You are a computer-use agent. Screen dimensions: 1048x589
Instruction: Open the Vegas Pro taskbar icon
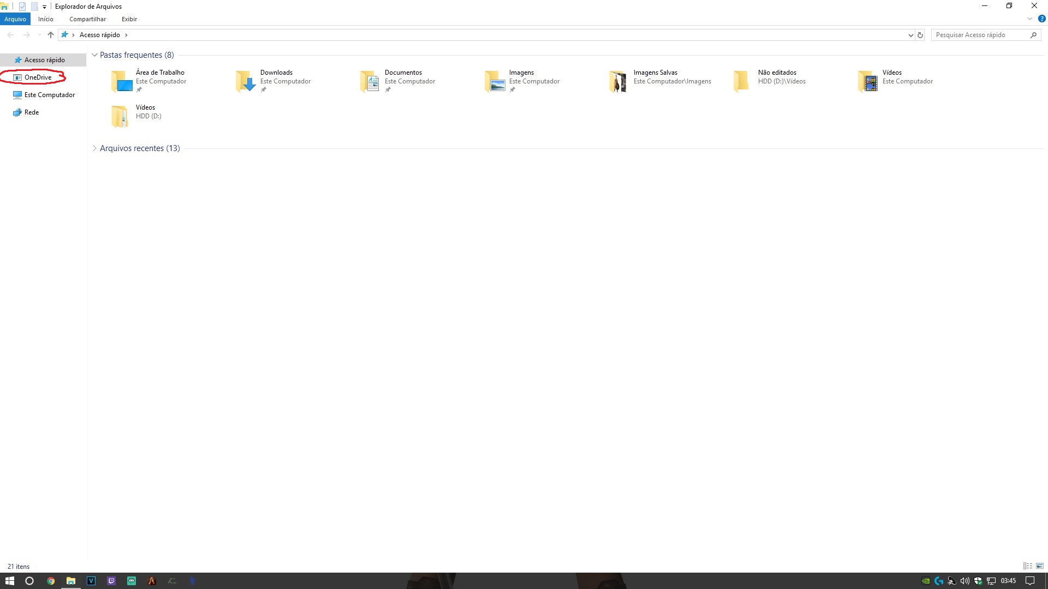click(91, 581)
